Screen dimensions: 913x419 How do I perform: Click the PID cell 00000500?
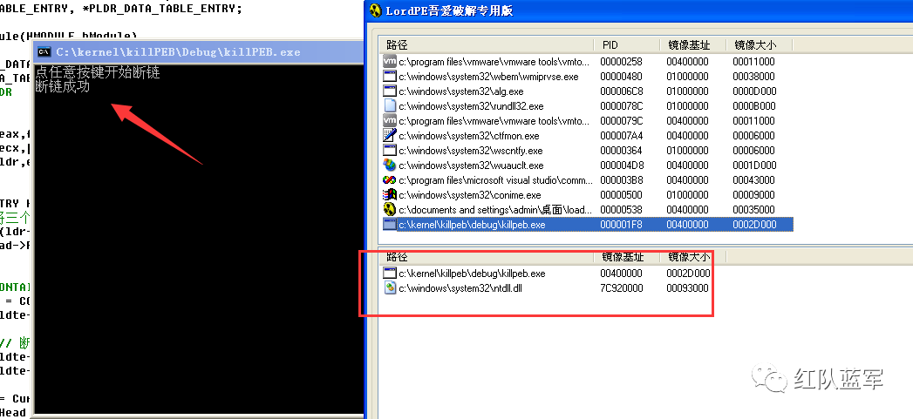click(621, 195)
